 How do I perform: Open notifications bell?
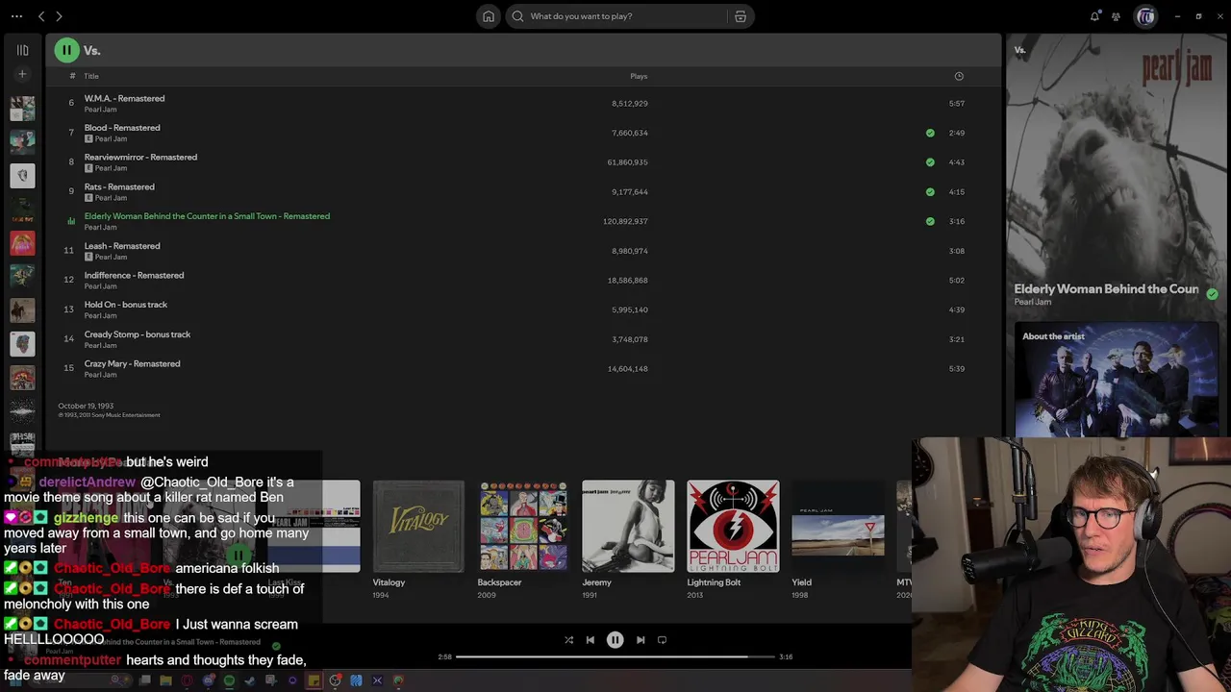(1094, 16)
